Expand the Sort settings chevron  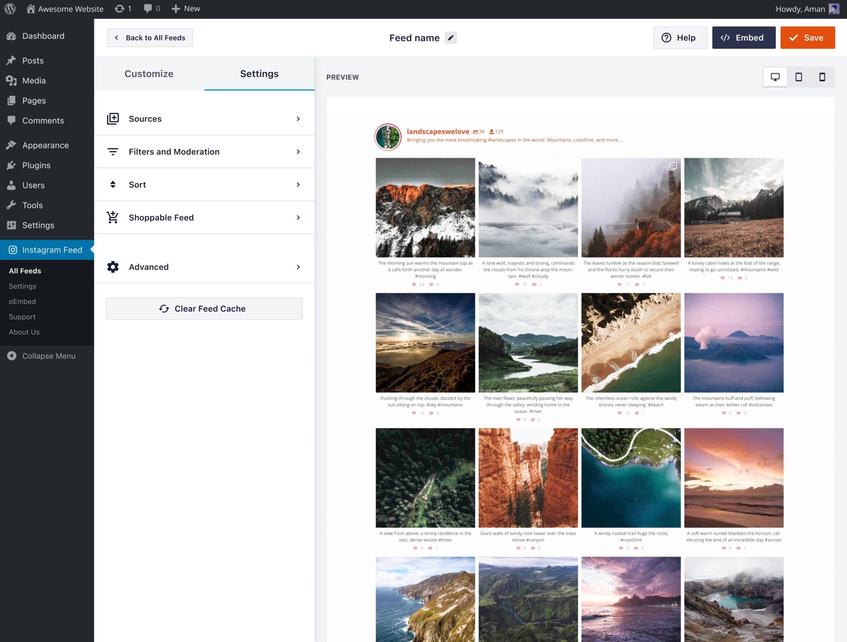pyautogui.click(x=298, y=185)
